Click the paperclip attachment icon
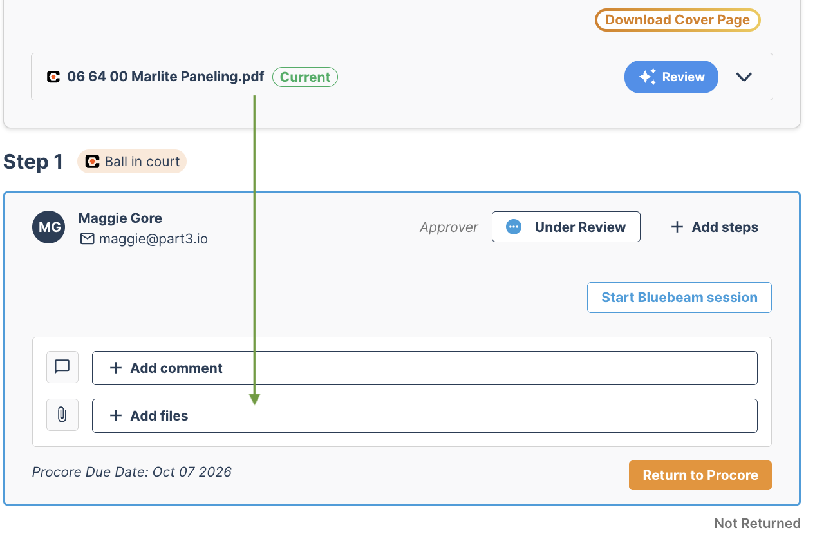 [x=62, y=415]
